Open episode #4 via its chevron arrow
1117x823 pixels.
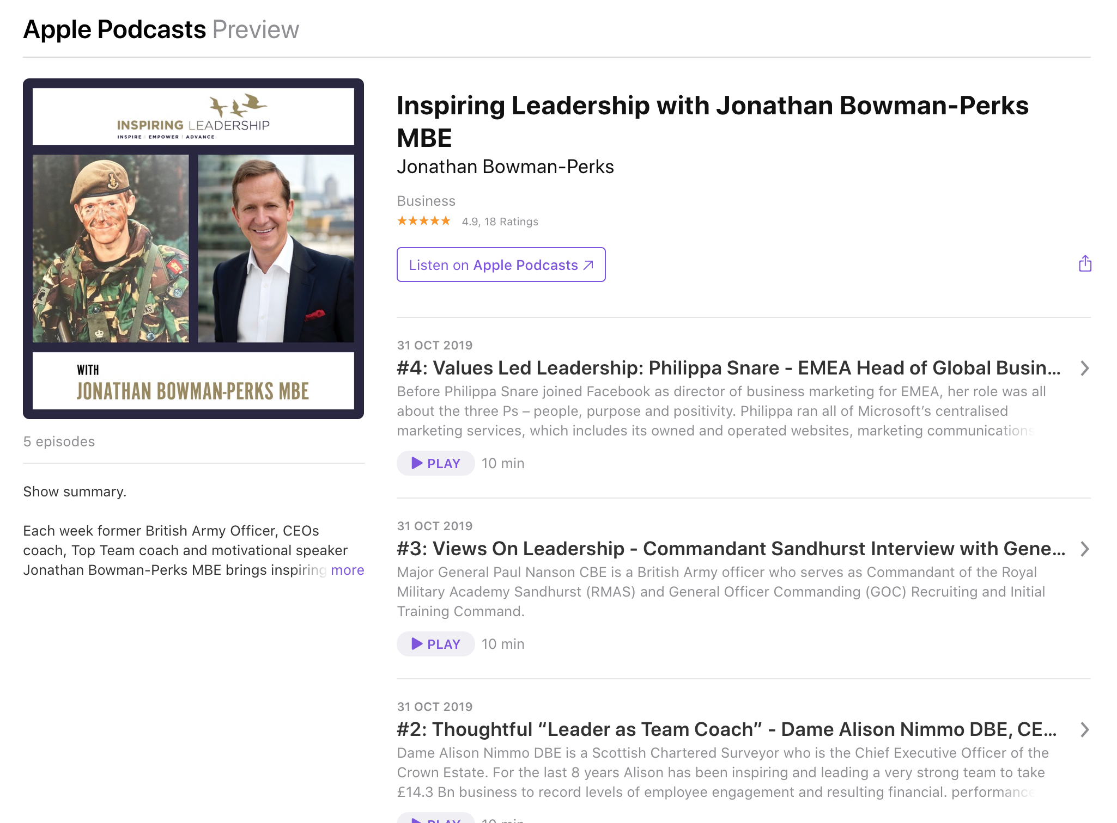coord(1084,368)
